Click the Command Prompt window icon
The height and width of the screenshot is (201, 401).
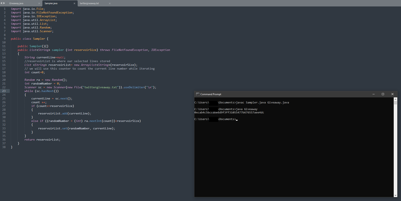[197, 94]
